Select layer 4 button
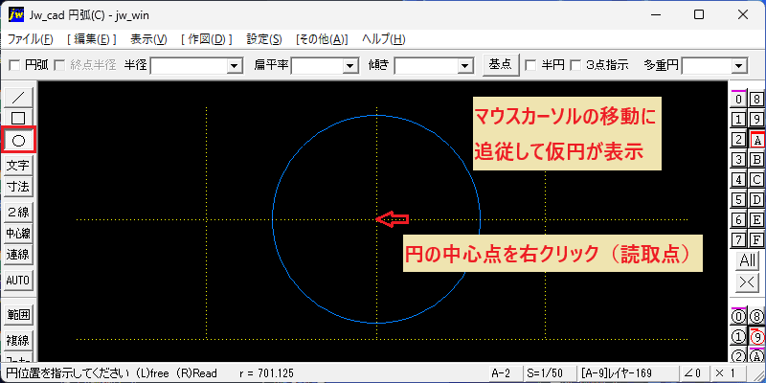Viewport: 766px width, 383px height. [738, 179]
